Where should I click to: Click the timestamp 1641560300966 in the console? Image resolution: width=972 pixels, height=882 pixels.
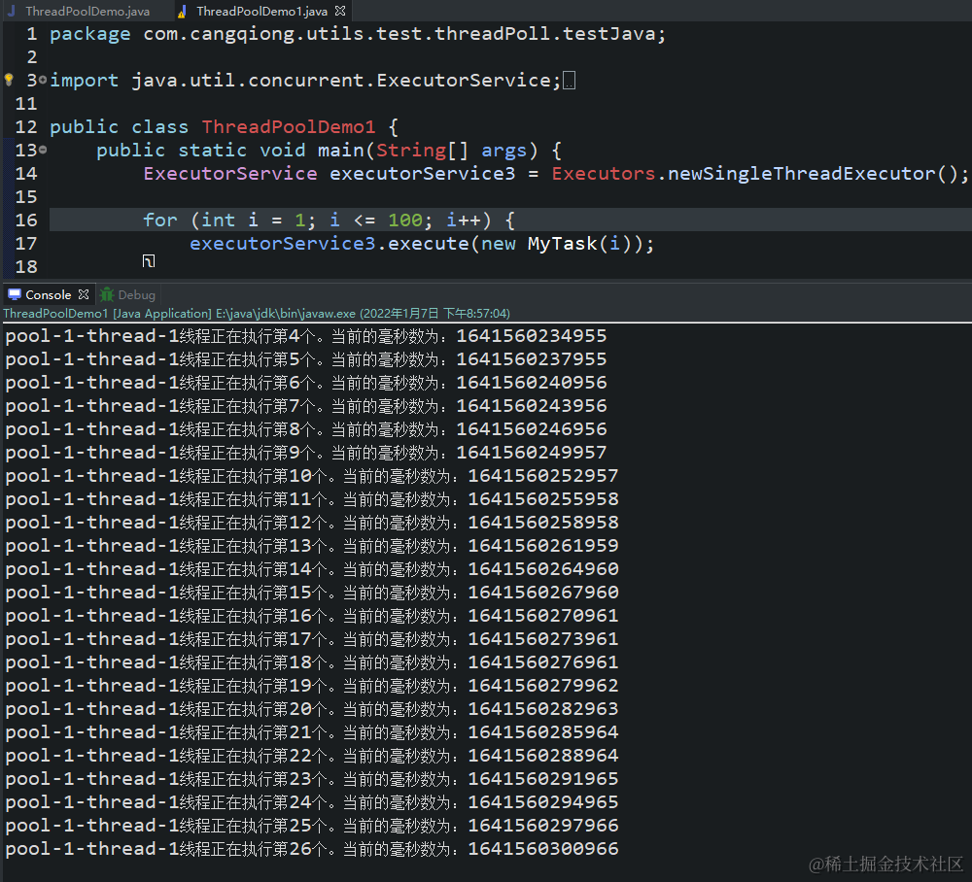pos(543,849)
